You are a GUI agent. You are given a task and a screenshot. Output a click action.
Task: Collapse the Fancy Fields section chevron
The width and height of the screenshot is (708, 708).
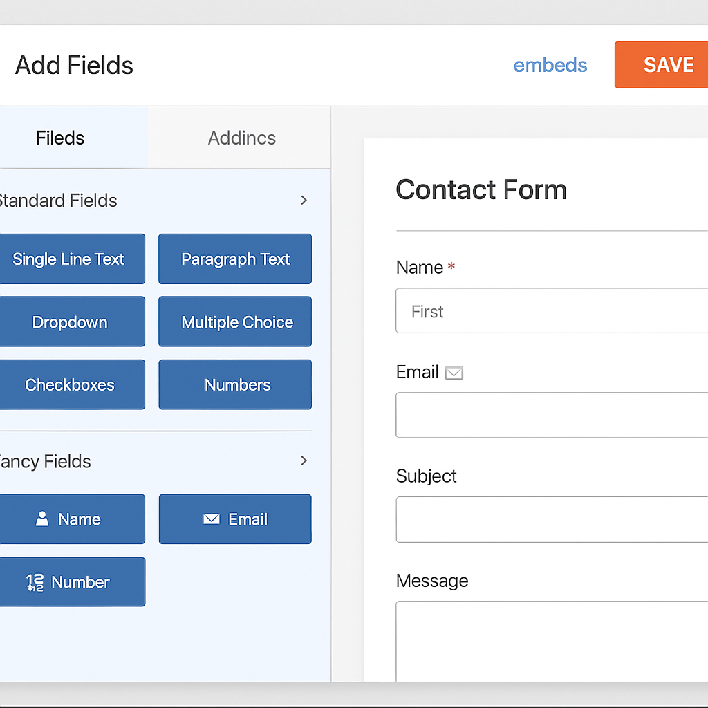[304, 460]
